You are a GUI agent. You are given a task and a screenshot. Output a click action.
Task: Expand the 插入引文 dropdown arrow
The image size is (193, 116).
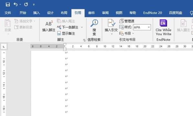click(112, 34)
